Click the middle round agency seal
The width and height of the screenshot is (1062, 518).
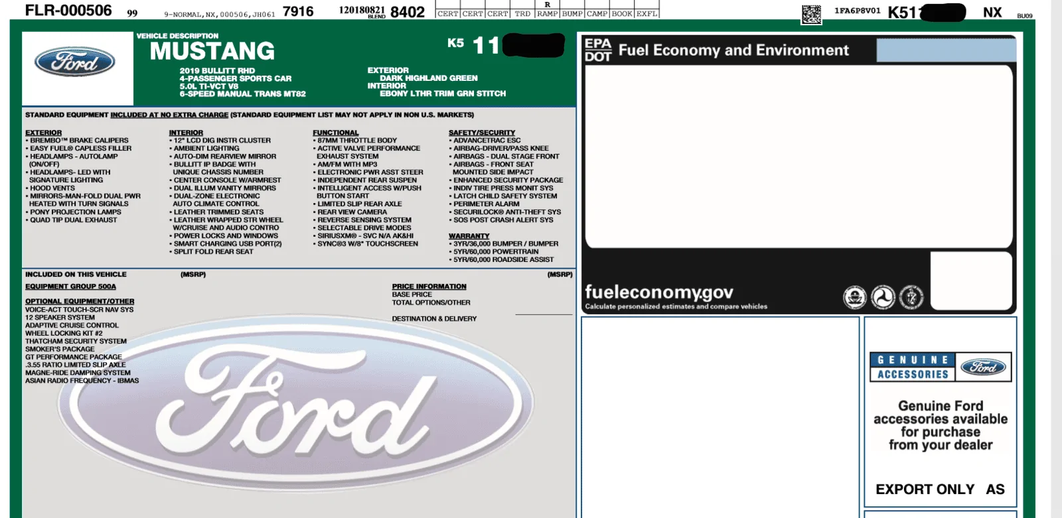(x=883, y=297)
